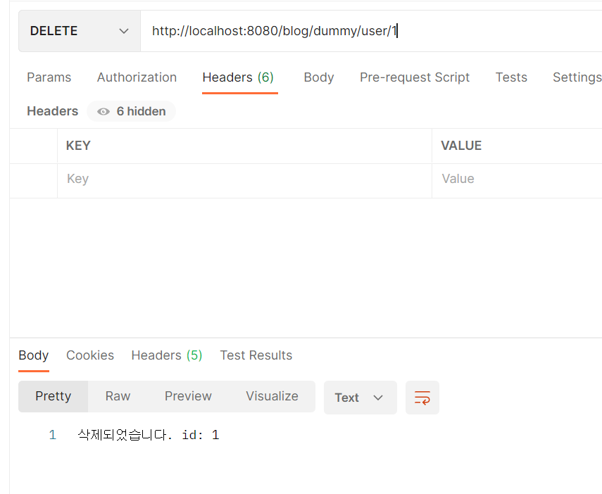602x494 pixels.
Task: Open the Settings tab
Action: pos(577,77)
